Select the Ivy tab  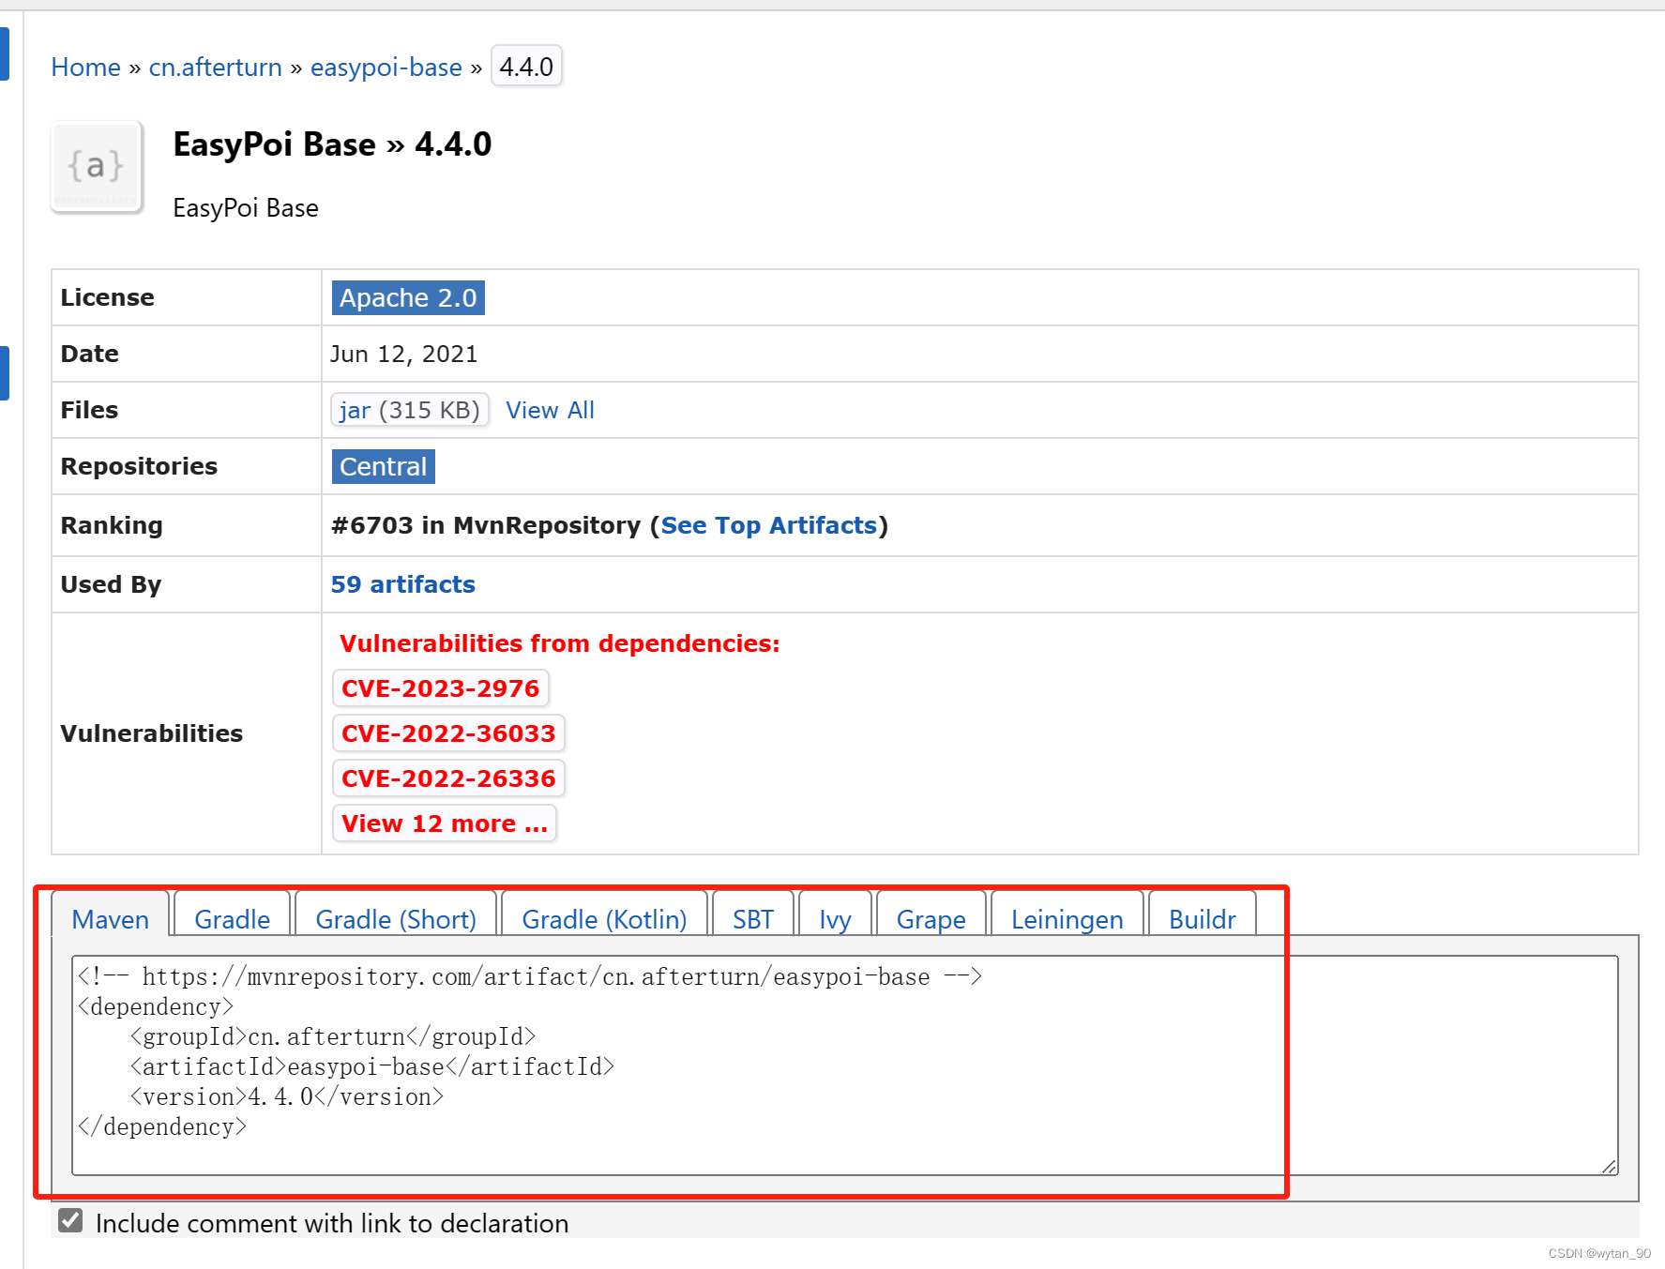[835, 919]
